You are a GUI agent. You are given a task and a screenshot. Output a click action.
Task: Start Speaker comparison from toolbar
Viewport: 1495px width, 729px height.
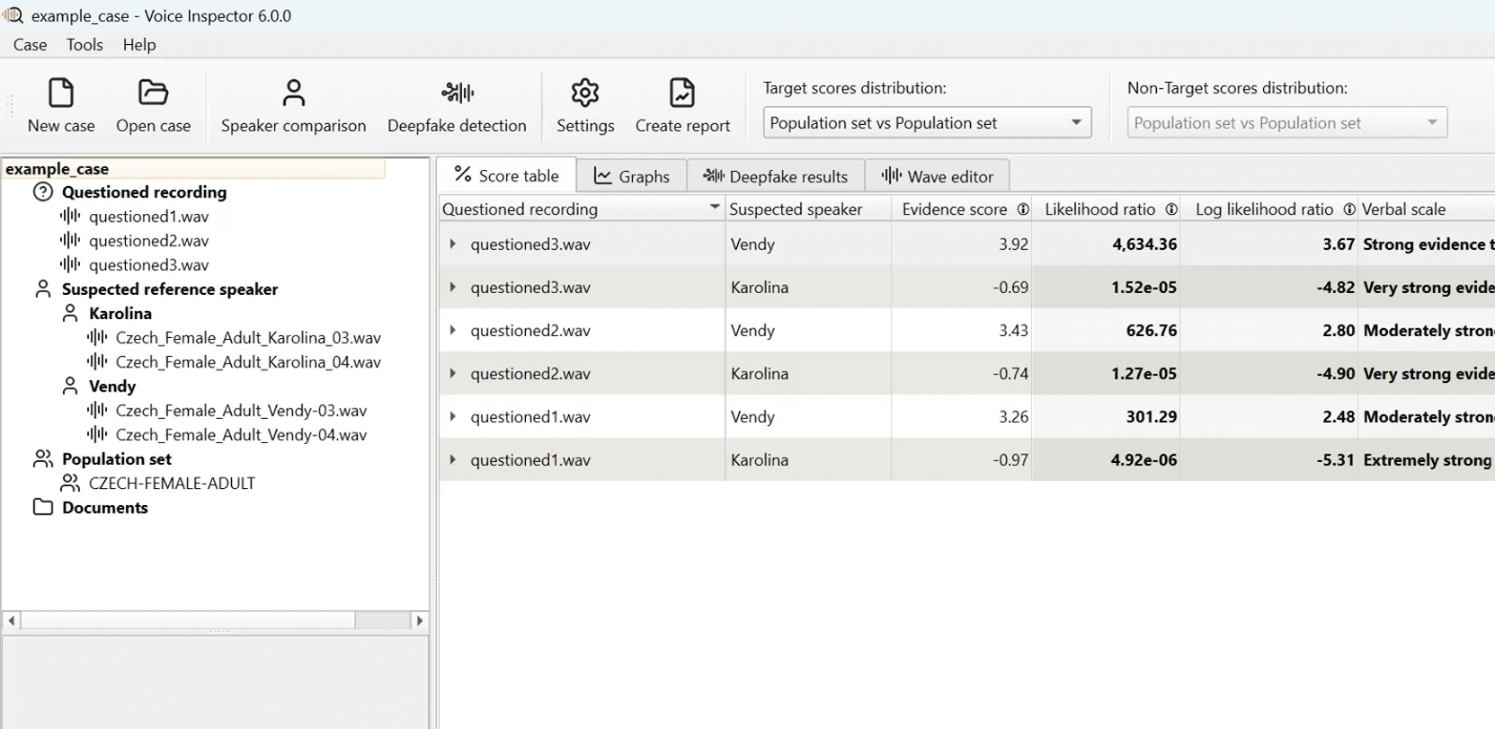tap(293, 106)
